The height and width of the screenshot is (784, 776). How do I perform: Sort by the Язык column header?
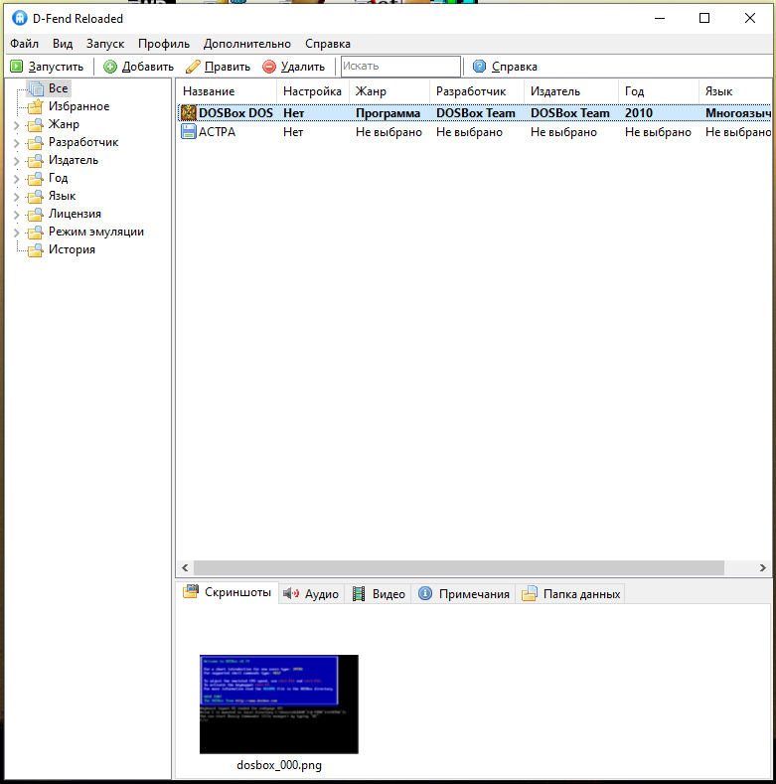tap(735, 91)
